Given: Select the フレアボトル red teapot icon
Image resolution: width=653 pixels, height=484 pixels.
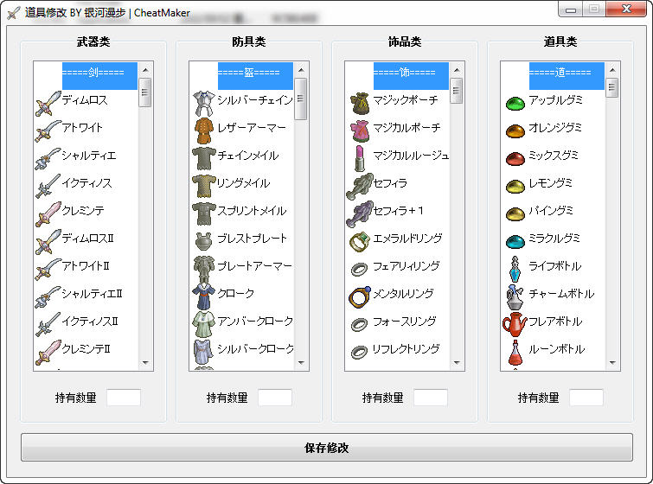Looking at the screenshot, I should [x=515, y=322].
